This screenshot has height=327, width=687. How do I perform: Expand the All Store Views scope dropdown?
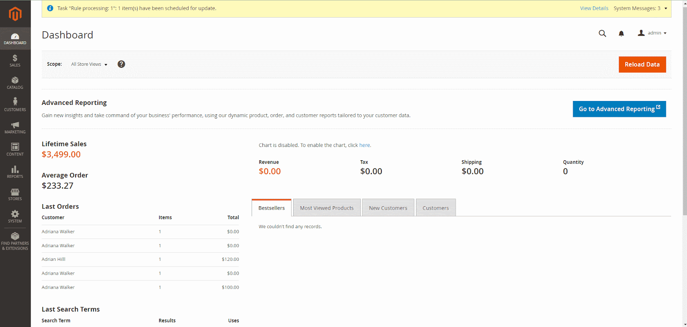(x=89, y=64)
